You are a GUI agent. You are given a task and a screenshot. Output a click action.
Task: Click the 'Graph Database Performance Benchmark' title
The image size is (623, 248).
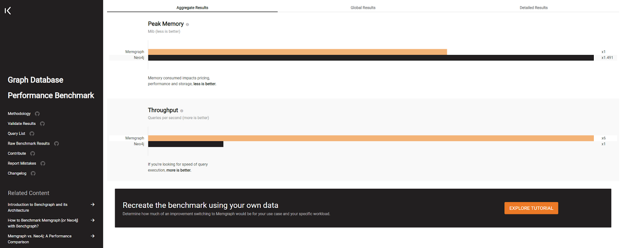[51, 88]
